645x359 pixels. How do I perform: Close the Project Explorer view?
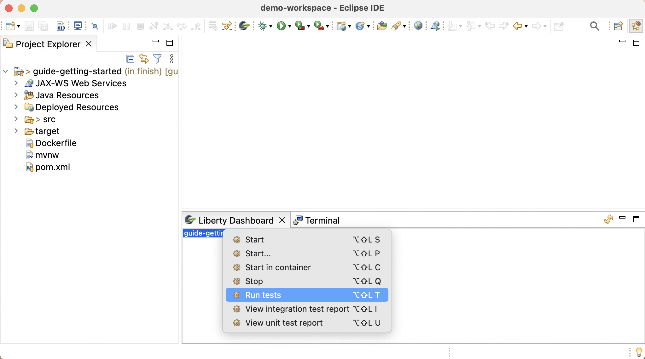89,44
